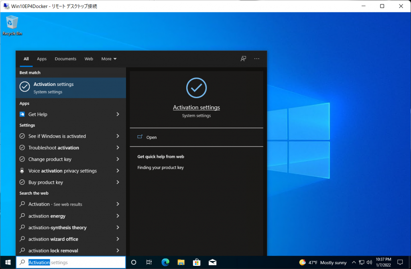
Task: Expand 'activation lock removal' arrow
Action: click(118, 251)
